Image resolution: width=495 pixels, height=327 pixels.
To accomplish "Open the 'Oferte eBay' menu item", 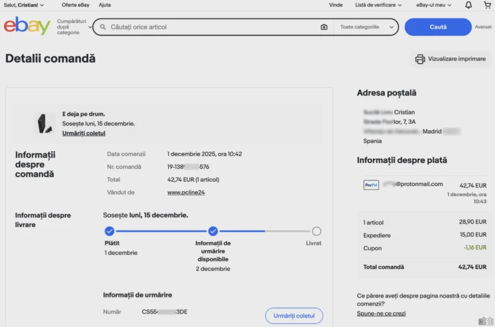I will 76,5.
